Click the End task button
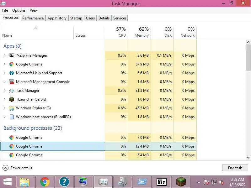 click(x=235, y=168)
